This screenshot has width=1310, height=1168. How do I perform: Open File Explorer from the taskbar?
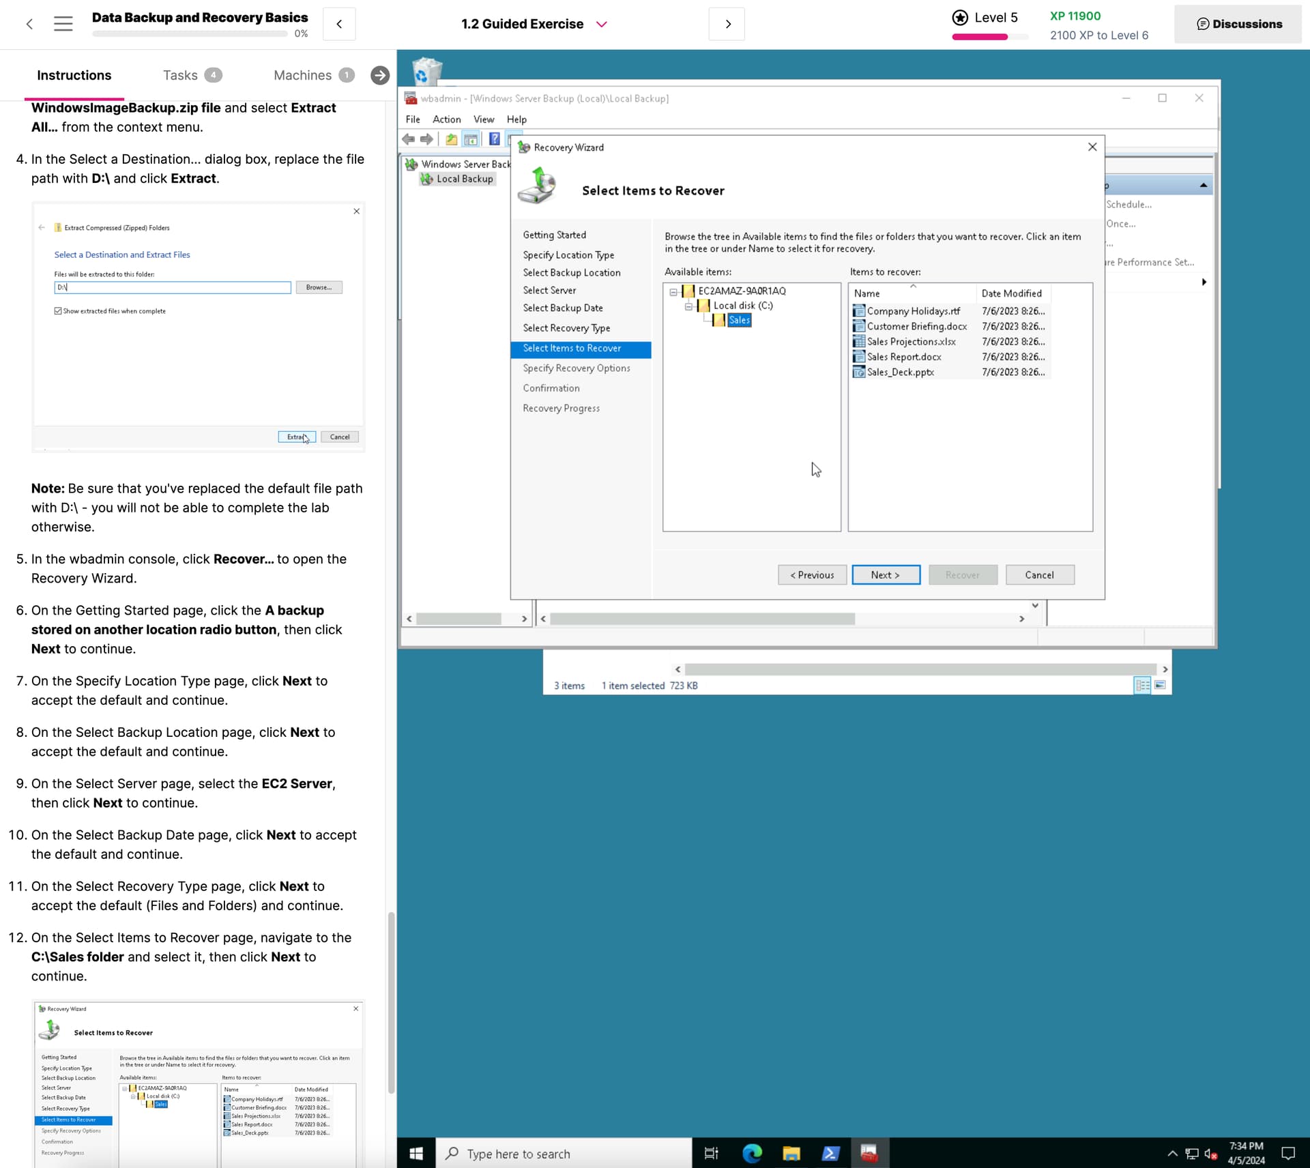(791, 1154)
